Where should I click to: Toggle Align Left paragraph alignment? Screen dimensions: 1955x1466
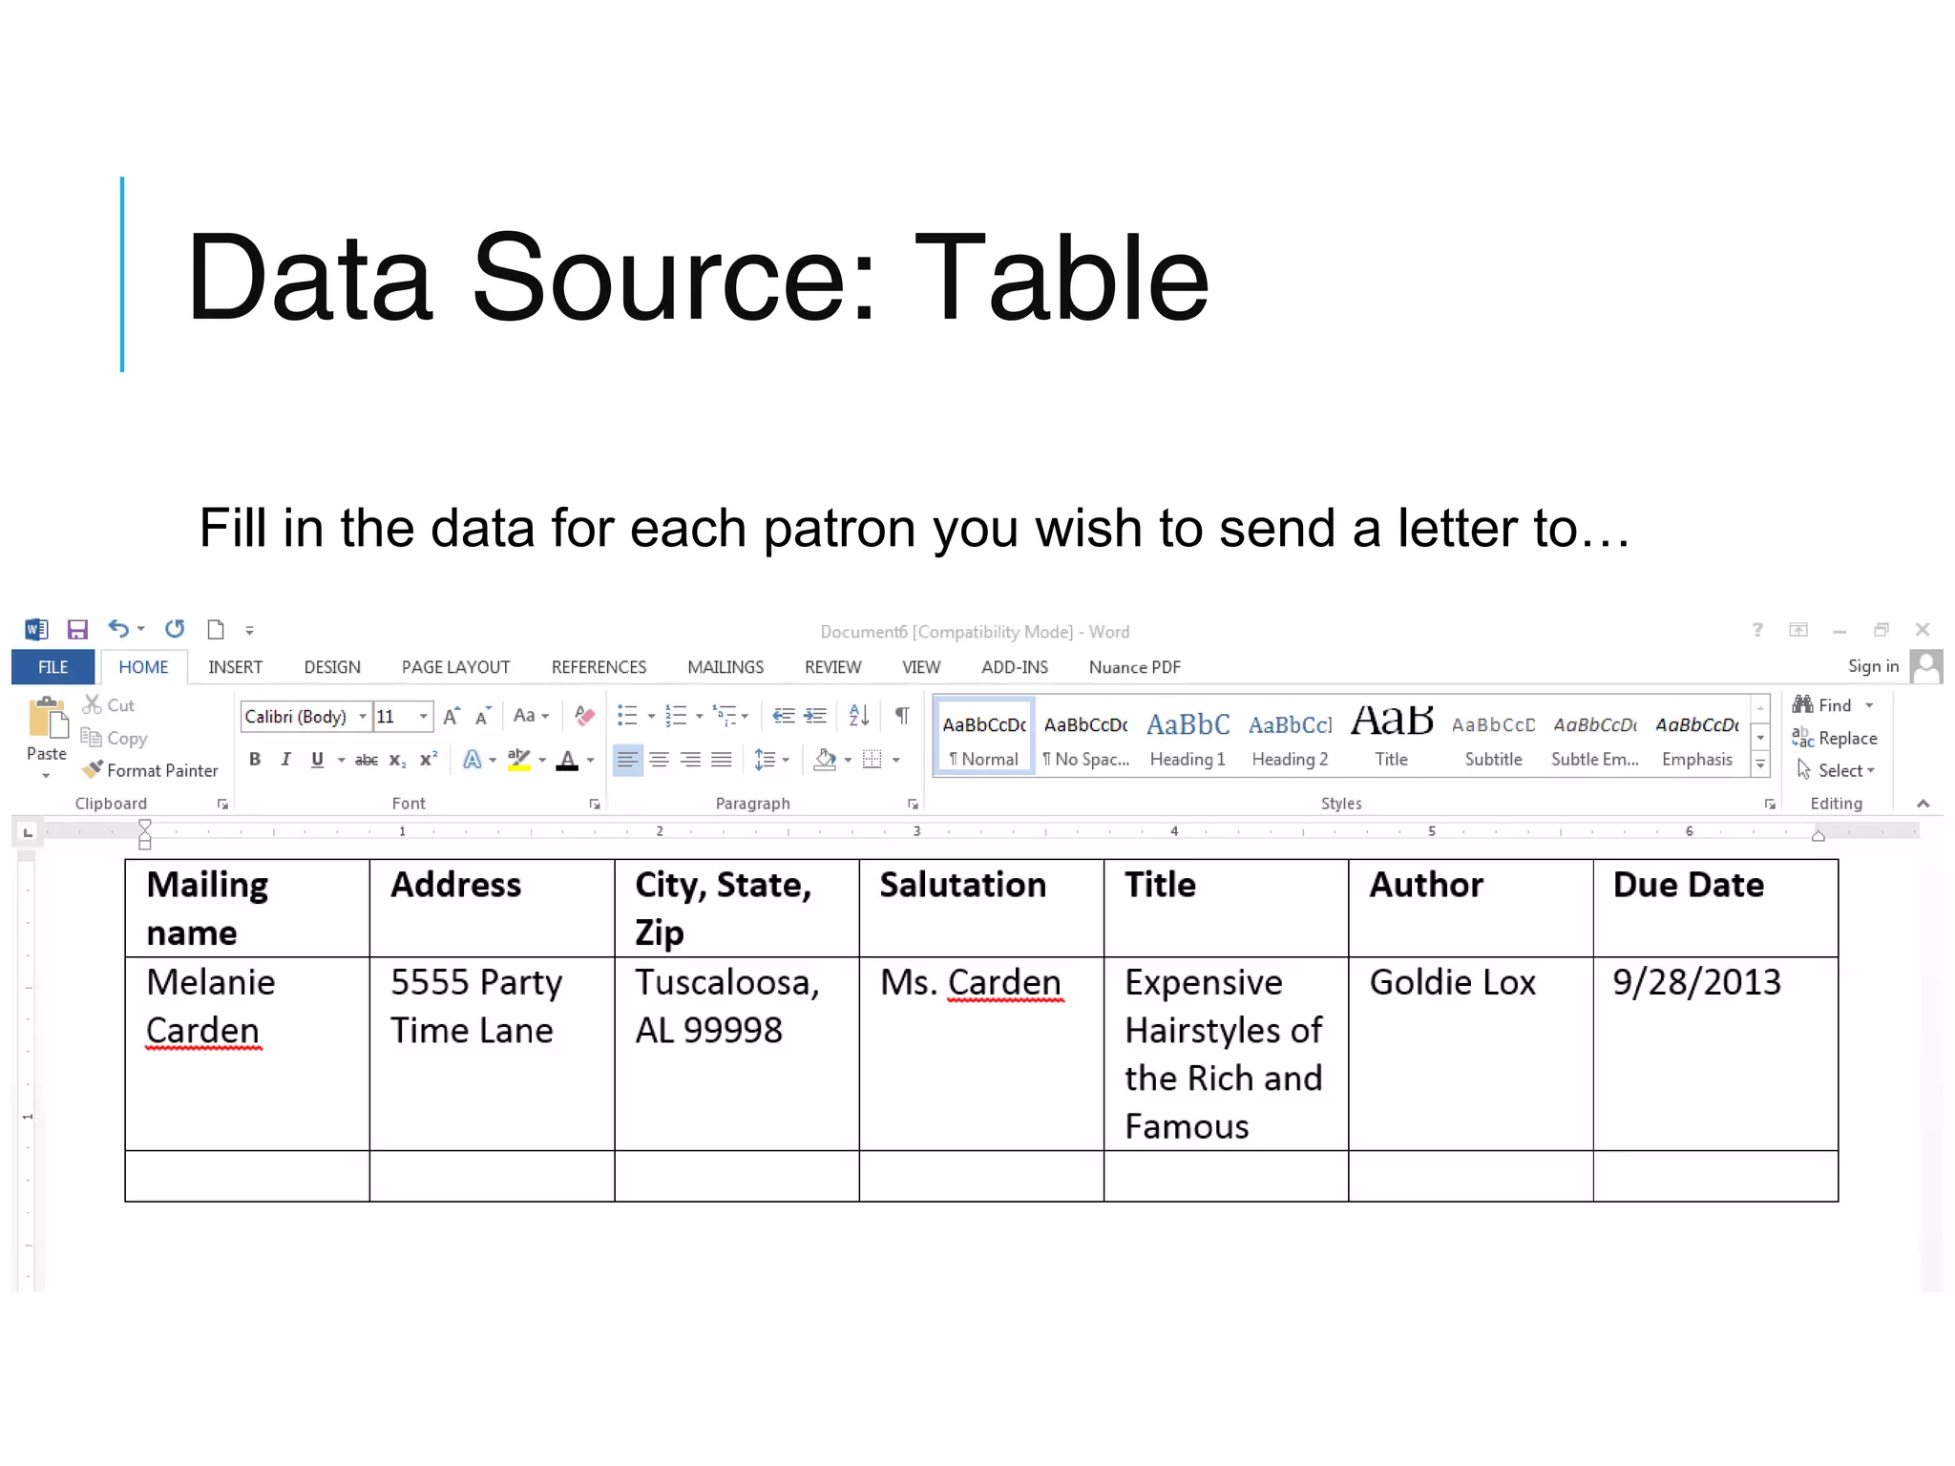pos(627,760)
